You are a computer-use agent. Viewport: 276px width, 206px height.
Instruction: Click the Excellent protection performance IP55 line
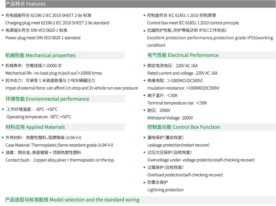point(210,42)
